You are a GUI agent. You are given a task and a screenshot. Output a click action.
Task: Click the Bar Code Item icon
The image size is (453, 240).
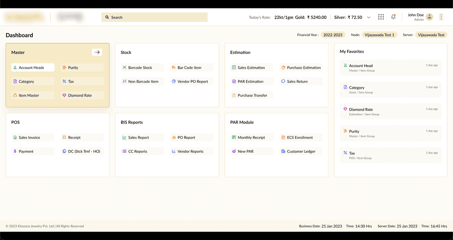173,67
